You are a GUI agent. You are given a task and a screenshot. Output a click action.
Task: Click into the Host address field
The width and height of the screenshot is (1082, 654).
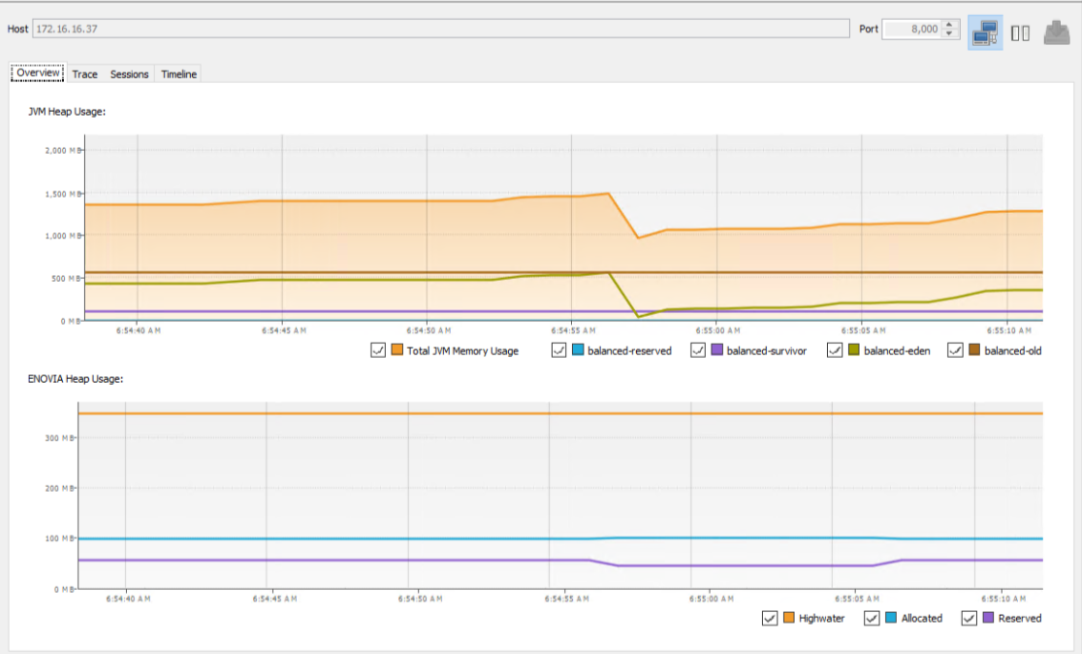pyautogui.click(x=439, y=30)
